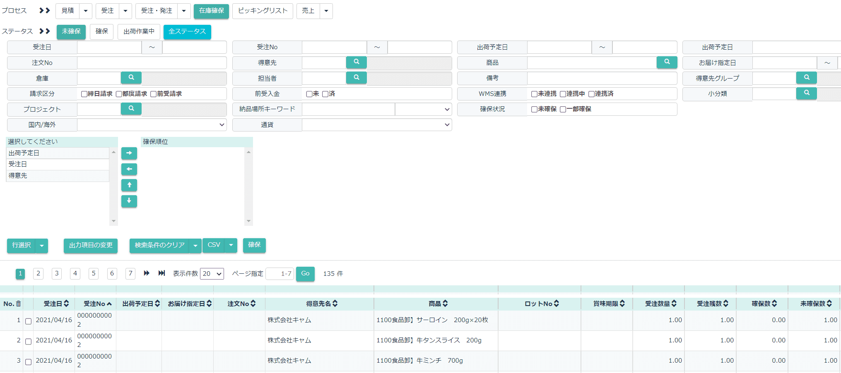The width and height of the screenshot is (841, 373).
Task: Click the 出力項目の変更 button
Action: (91, 245)
